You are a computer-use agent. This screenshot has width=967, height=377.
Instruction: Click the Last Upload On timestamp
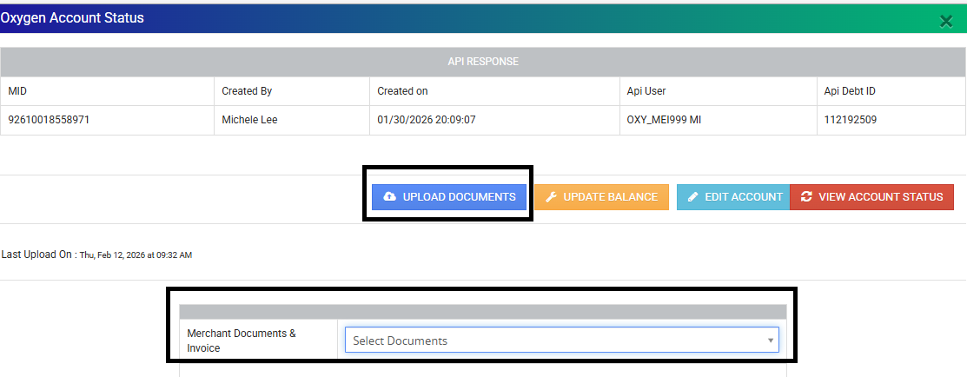(x=136, y=255)
